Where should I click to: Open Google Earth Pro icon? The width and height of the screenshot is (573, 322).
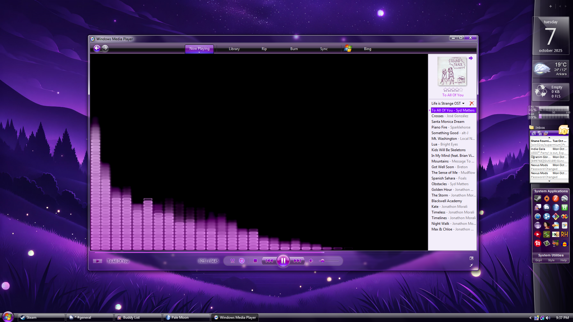coord(565,199)
